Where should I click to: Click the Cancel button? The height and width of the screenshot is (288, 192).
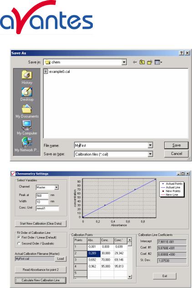click(x=176, y=154)
